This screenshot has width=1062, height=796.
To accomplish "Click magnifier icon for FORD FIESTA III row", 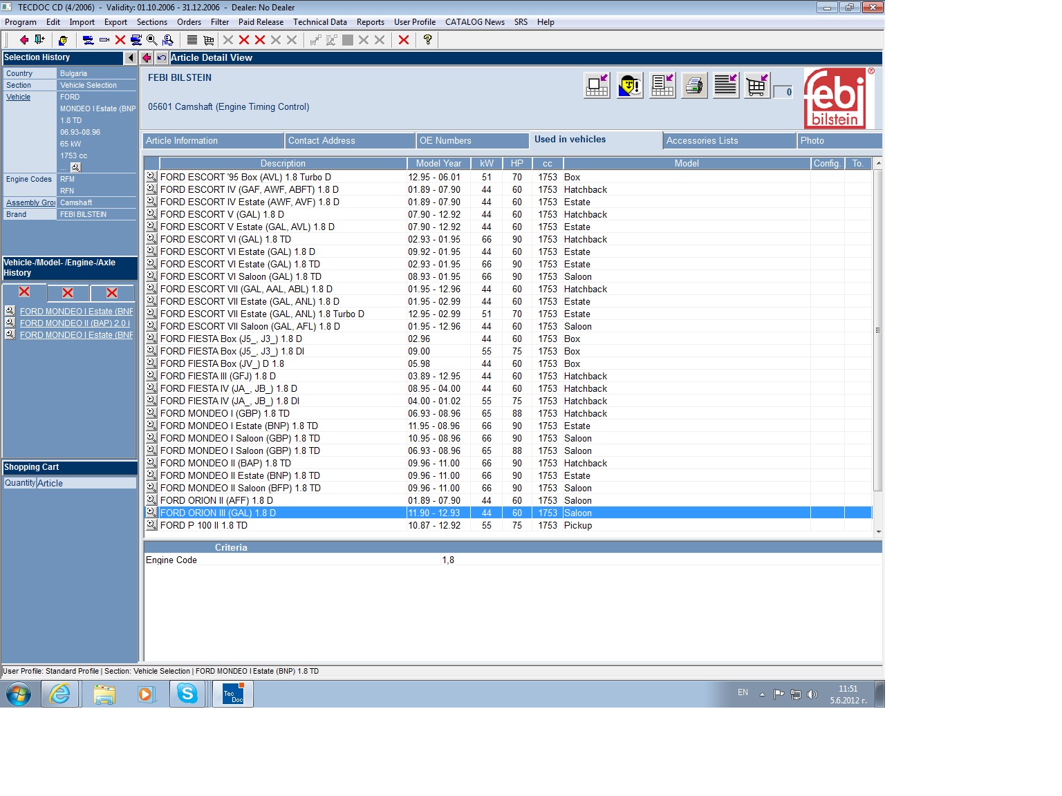I will [151, 376].
